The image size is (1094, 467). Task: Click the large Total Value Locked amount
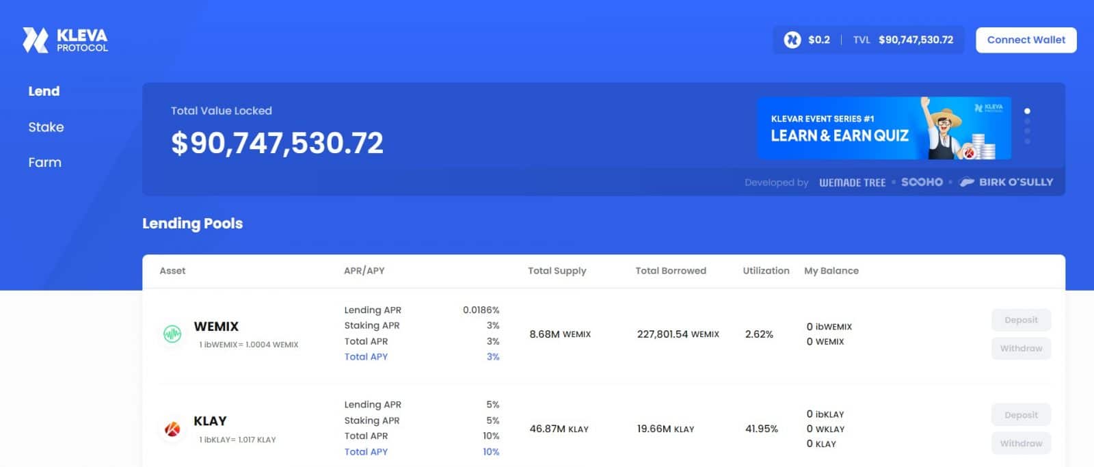click(x=277, y=143)
